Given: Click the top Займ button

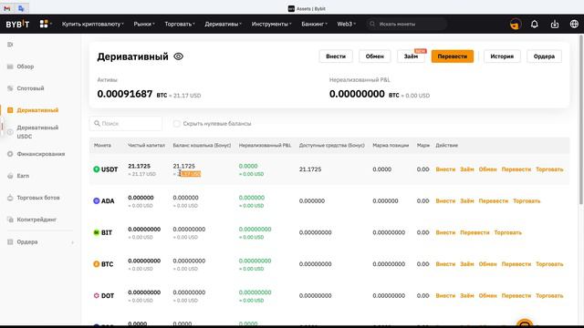Looking at the screenshot, I should pos(412,56).
